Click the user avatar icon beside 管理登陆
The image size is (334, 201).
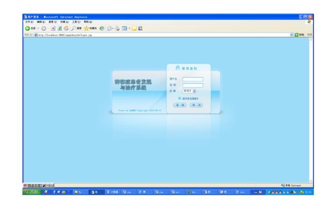[x=178, y=68]
